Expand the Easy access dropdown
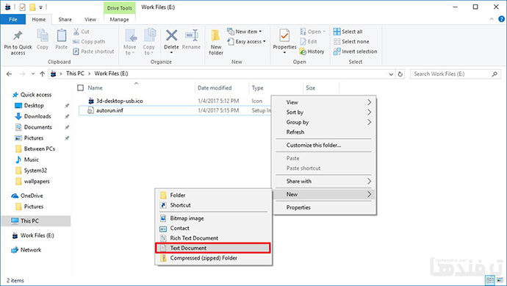This screenshot has height=286, width=507. click(265, 41)
